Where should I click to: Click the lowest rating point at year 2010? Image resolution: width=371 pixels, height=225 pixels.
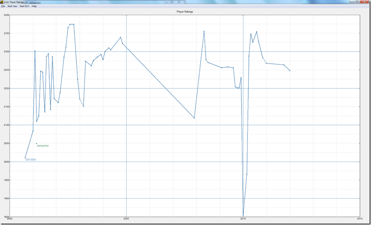pos(243,216)
